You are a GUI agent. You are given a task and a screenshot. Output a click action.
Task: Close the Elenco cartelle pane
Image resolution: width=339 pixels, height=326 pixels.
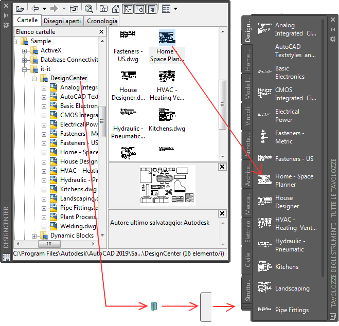click(101, 32)
